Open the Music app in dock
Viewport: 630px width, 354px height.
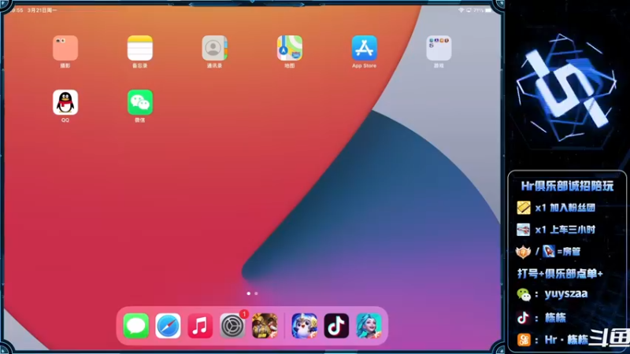click(200, 326)
